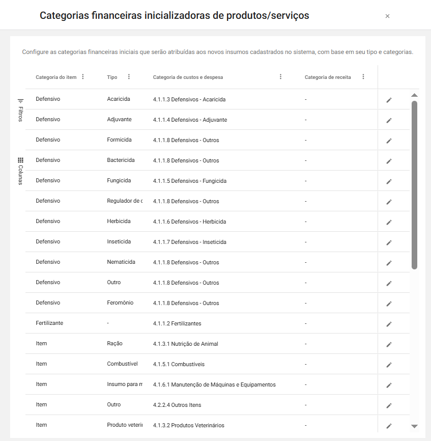Open the Colunas side panel

click(x=20, y=171)
